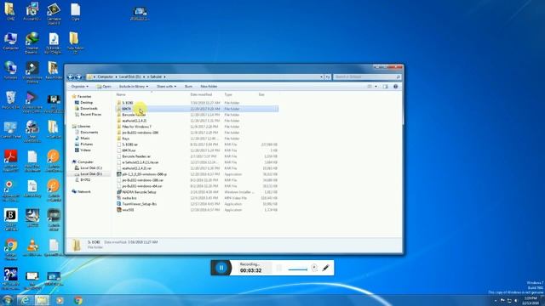545x306 pixels.
Task: Click the volume speaker tray icon
Action: tap(516, 300)
